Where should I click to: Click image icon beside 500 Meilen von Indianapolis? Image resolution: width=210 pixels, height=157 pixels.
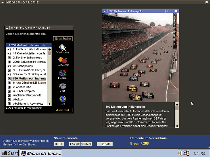coord(9,79)
